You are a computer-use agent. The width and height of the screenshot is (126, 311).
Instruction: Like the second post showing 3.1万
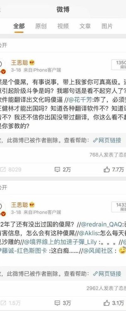106,303
